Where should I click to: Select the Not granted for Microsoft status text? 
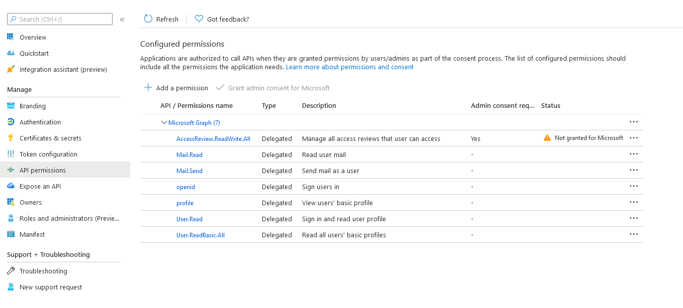click(x=589, y=138)
